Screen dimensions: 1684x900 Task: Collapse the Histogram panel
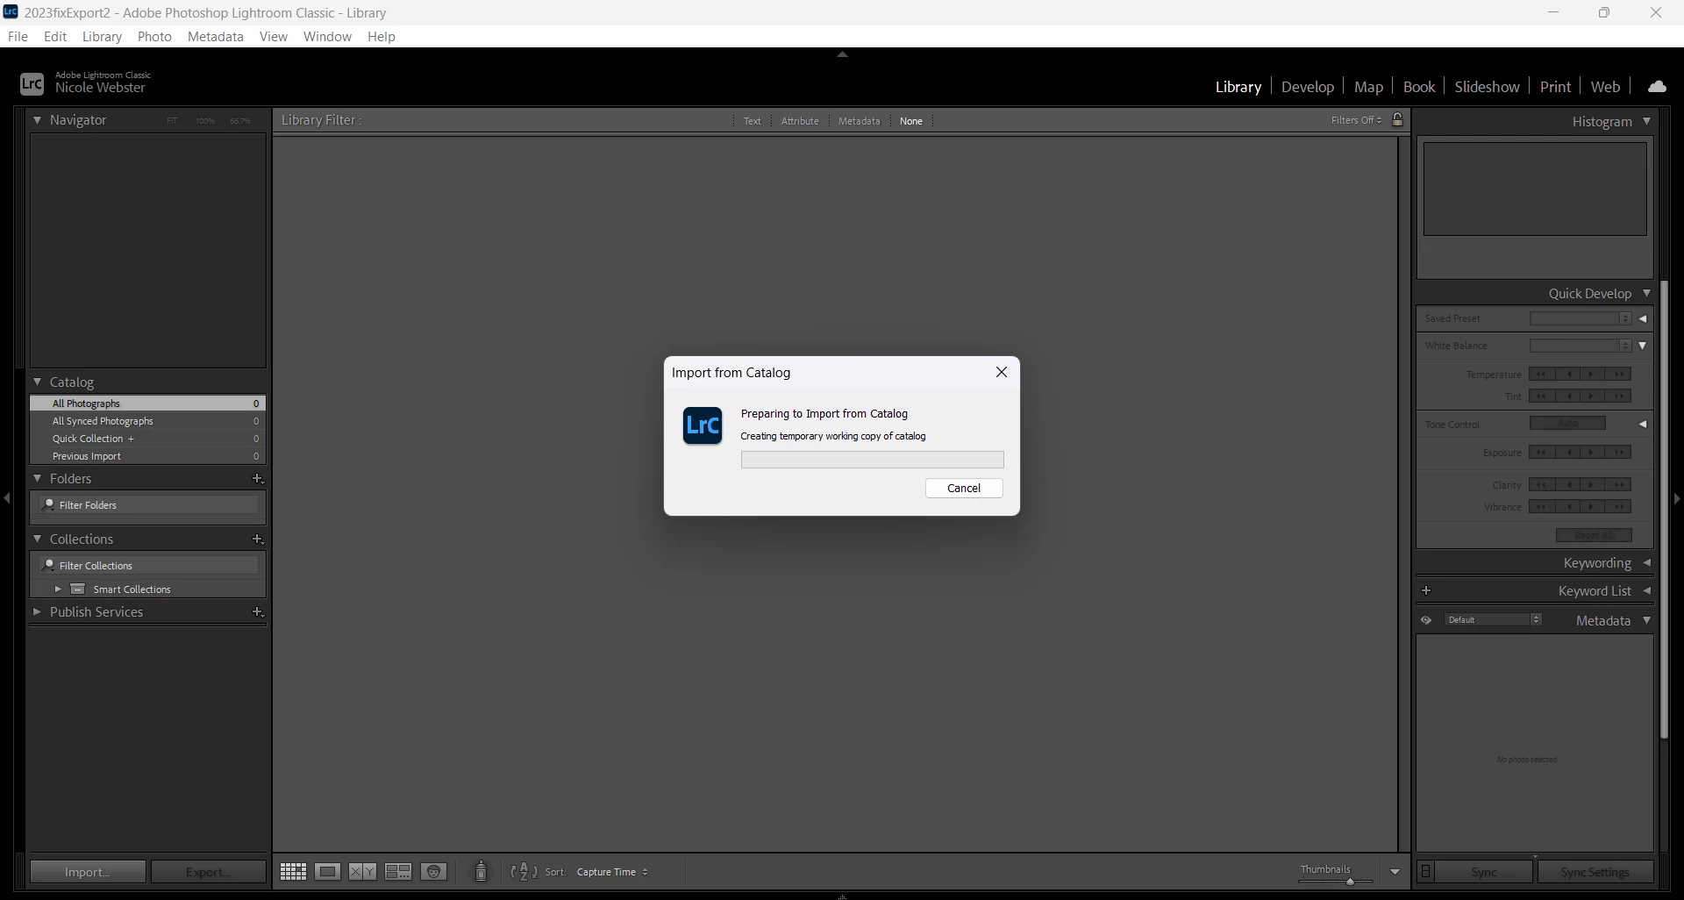pos(1646,121)
